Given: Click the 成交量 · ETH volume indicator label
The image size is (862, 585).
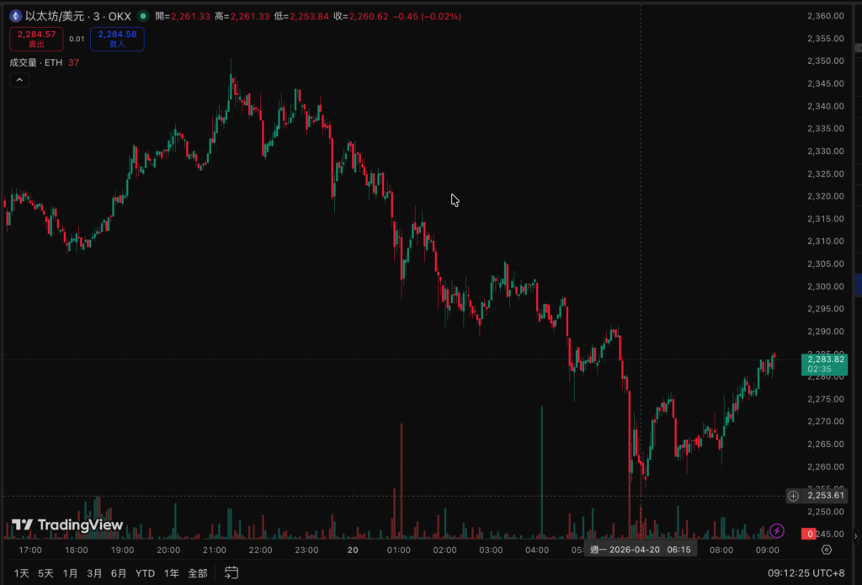Looking at the screenshot, I should tap(35, 62).
